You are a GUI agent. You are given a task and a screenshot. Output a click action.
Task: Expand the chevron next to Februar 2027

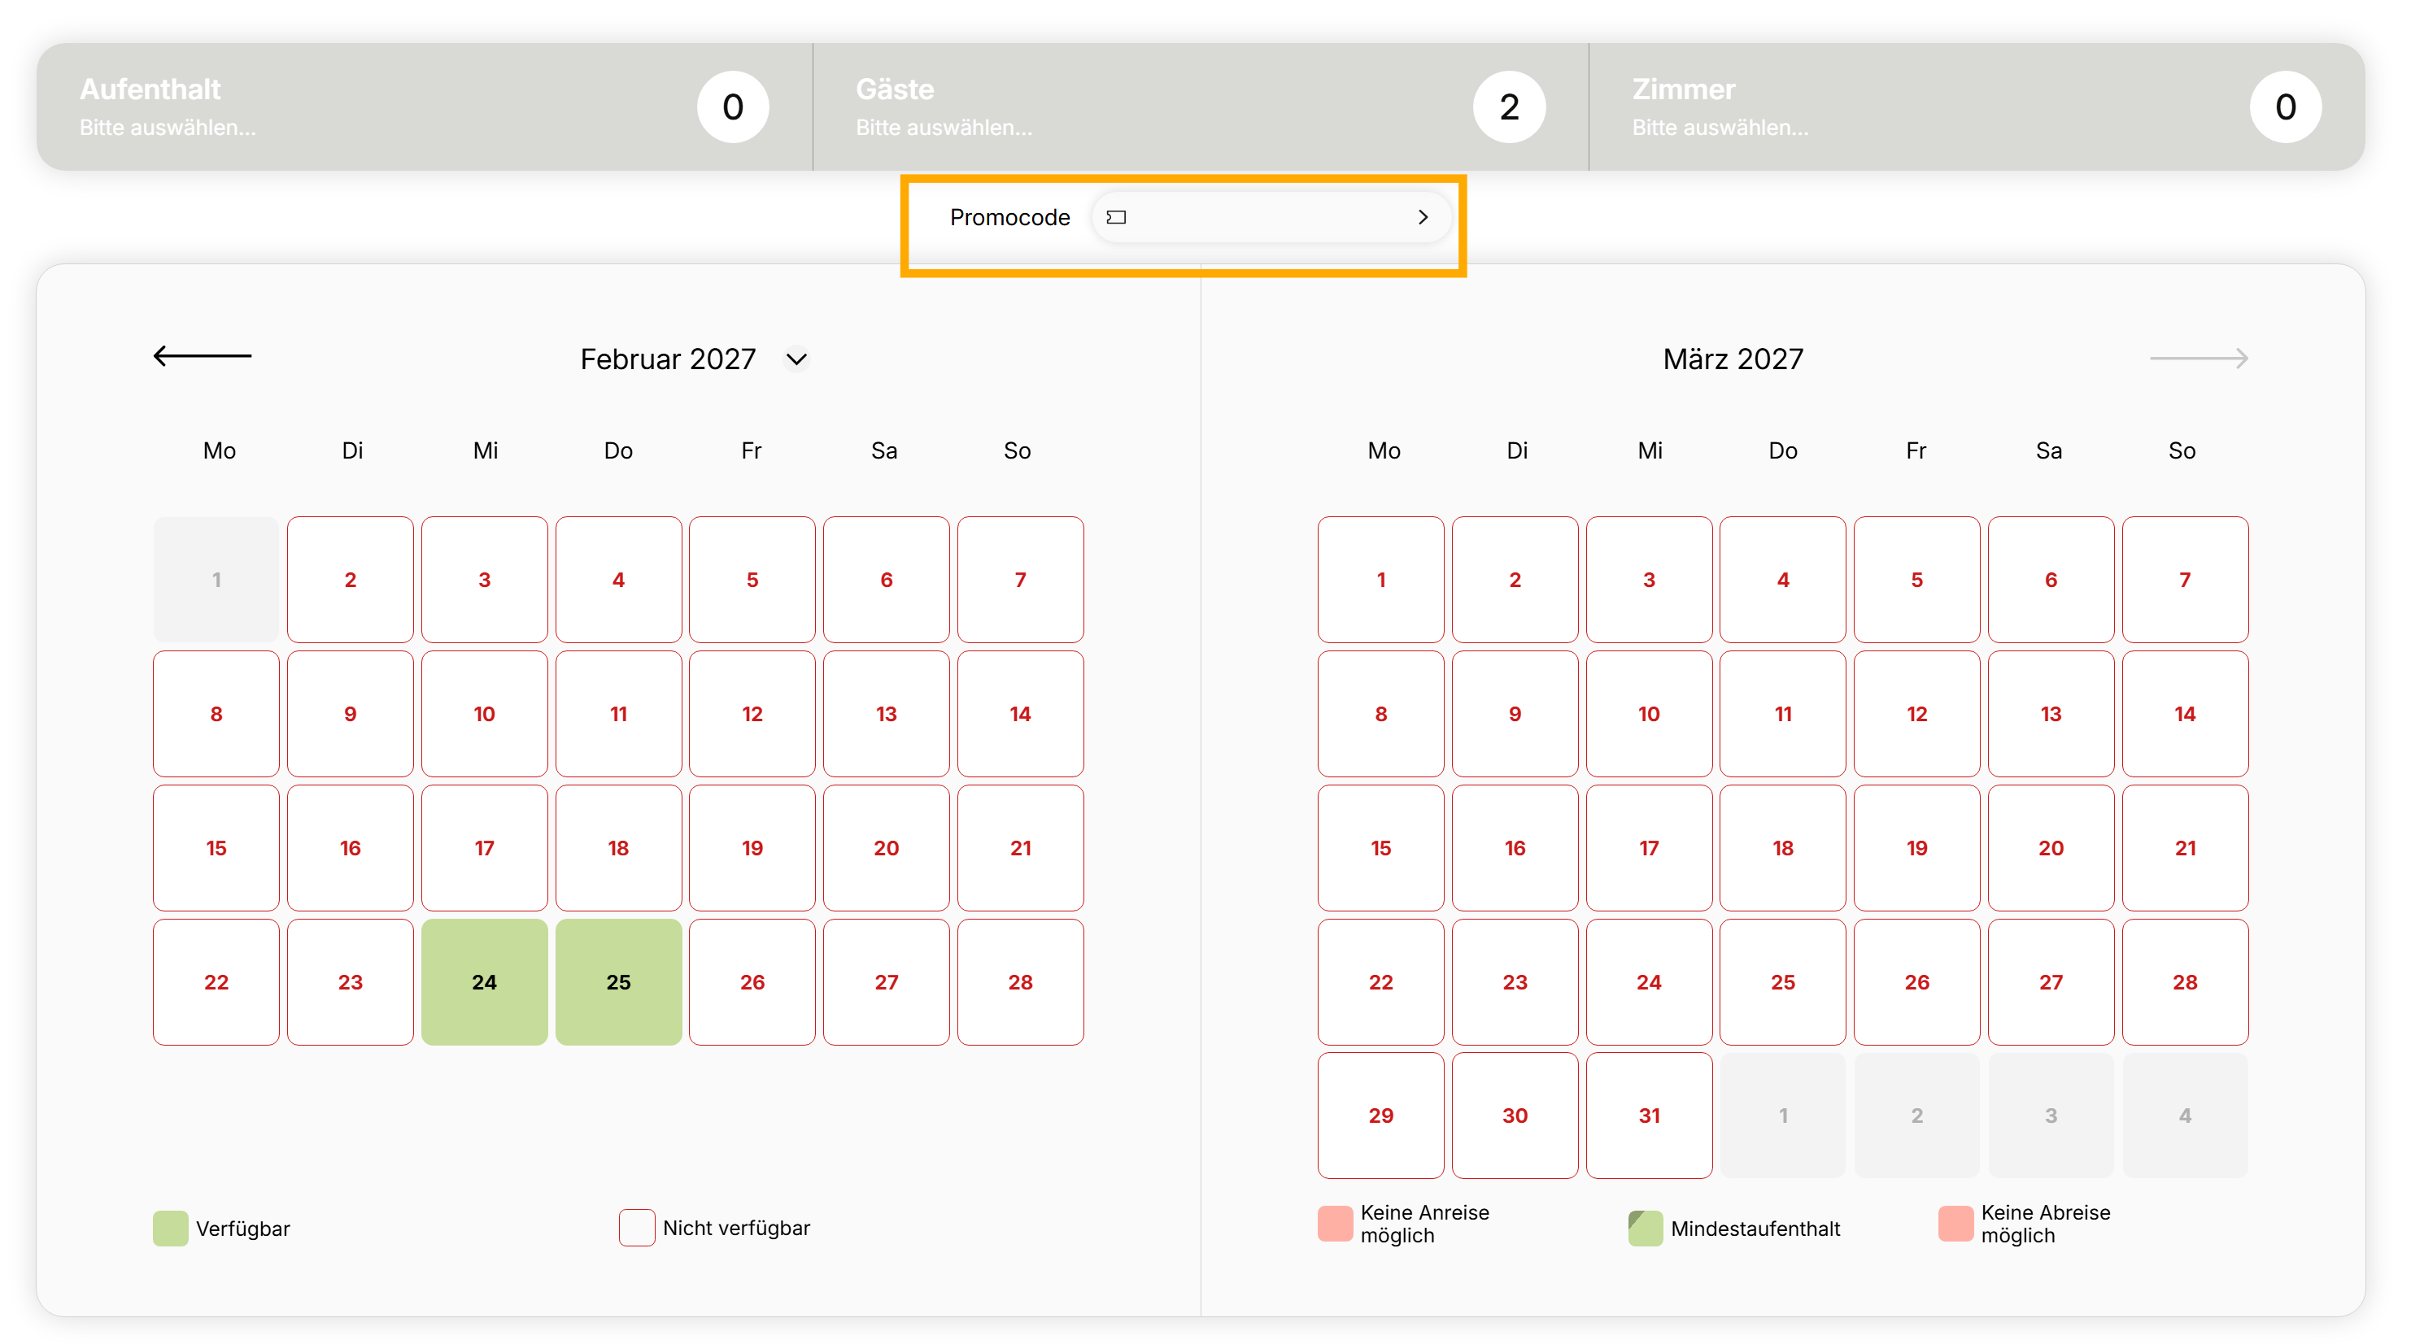click(x=796, y=359)
